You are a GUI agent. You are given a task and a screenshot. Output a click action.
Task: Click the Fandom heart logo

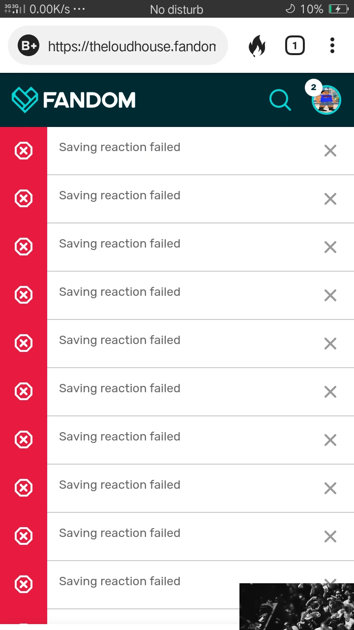point(25,100)
